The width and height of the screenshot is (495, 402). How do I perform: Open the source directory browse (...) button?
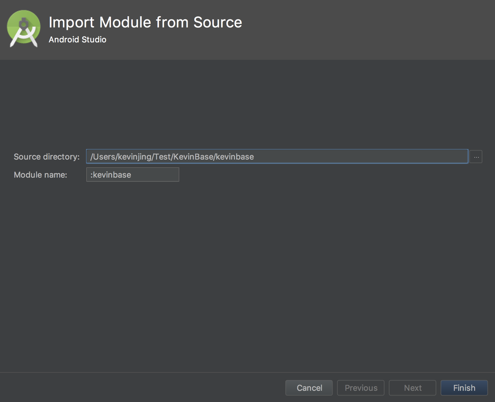(x=476, y=157)
